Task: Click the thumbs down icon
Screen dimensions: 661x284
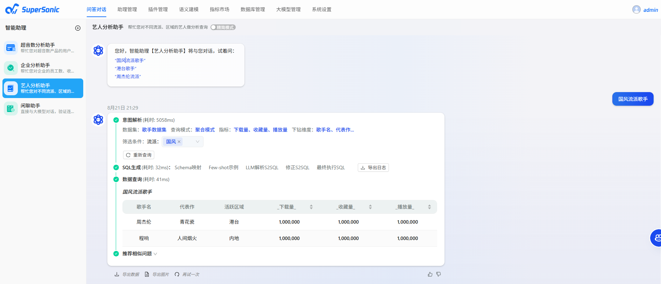Action: point(439,274)
